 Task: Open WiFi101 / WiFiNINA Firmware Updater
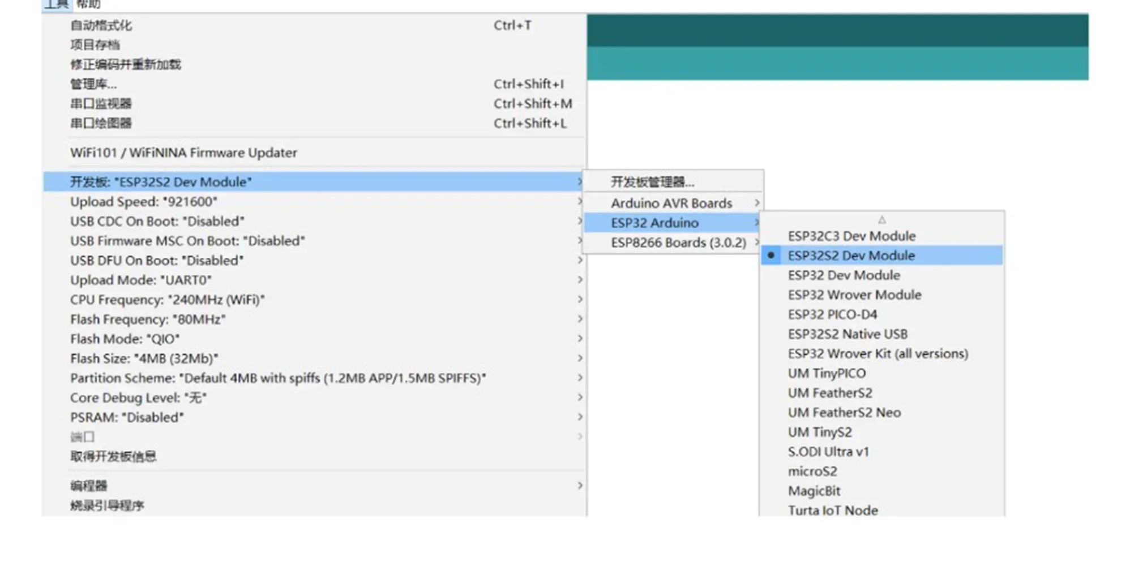click(314, 153)
